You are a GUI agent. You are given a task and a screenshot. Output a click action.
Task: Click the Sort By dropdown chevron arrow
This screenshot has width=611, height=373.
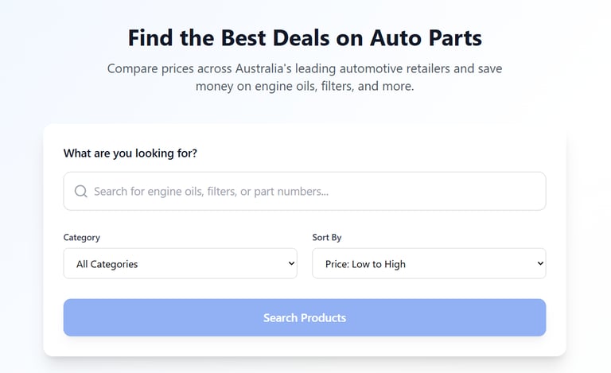(540, 263)
